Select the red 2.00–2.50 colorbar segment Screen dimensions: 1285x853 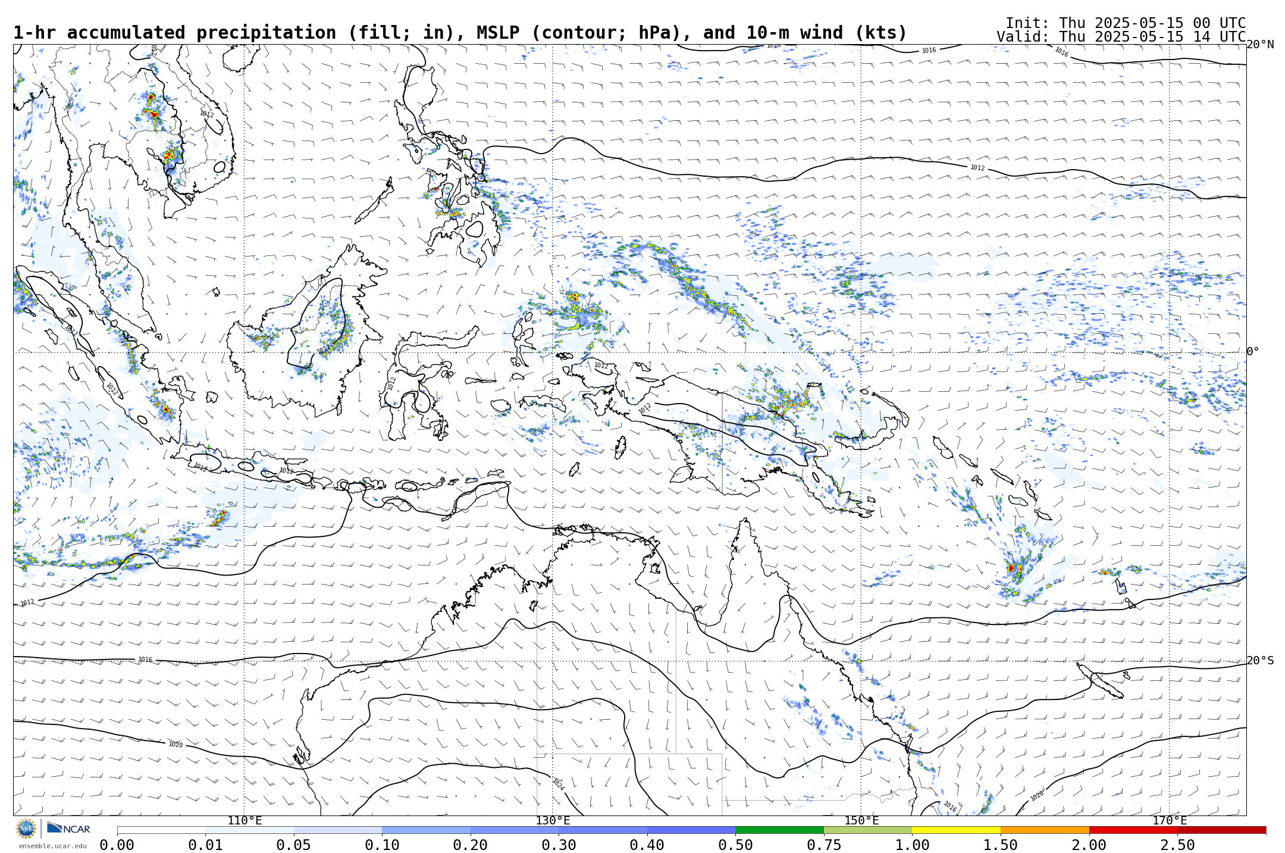[x=1133, y=830]
